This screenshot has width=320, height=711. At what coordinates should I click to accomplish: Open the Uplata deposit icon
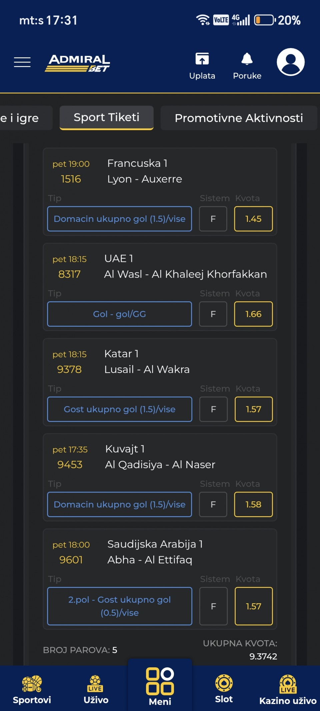tap(202, 66)
